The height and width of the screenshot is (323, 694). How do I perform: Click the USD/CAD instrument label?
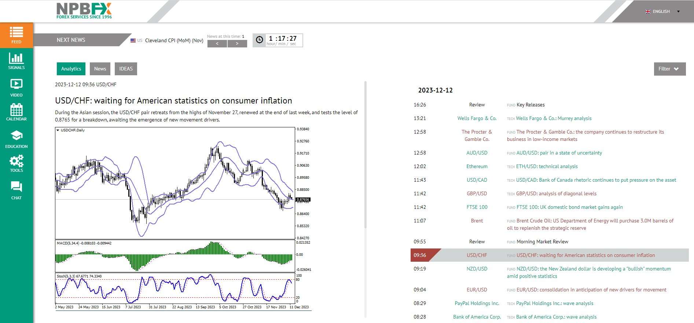point(477,180)
